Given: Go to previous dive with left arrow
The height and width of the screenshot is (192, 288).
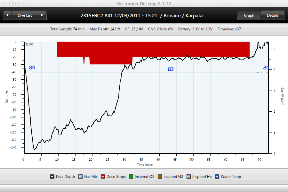Looking at the screenshot, I should pyautogui.click(x=7, y=15).
